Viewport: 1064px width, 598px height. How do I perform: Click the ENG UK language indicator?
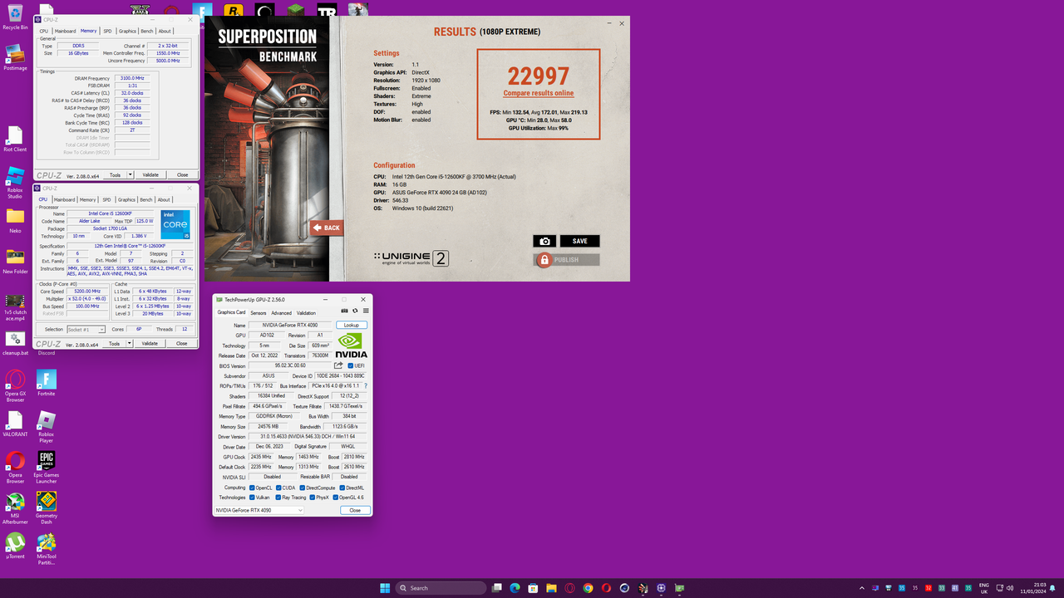tap(984, 588)
